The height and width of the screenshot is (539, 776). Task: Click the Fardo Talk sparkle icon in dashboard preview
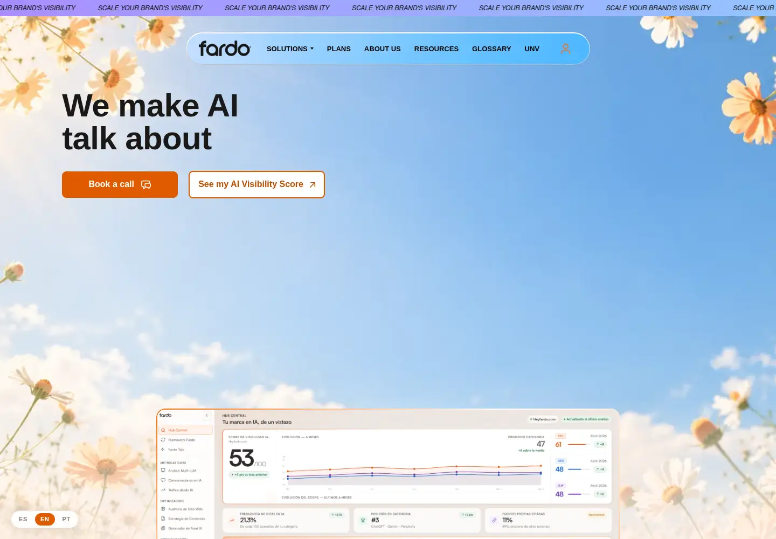tap(163, 450)
